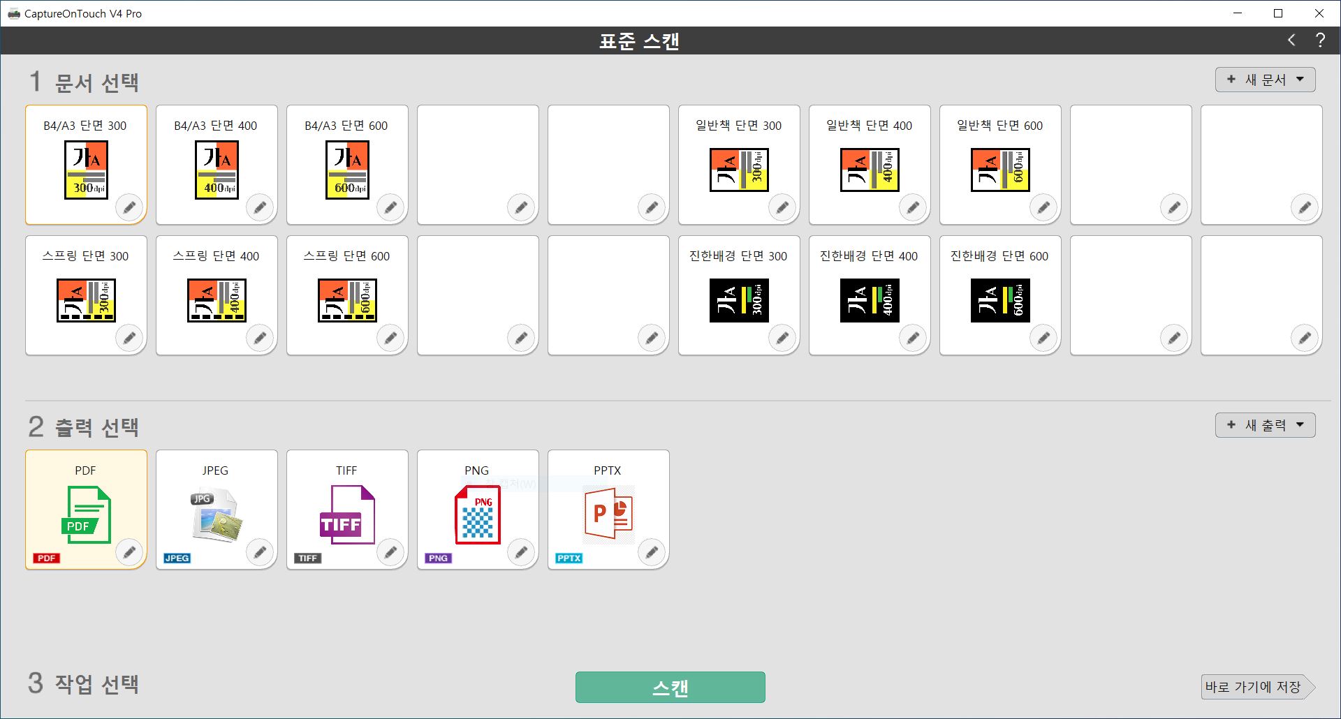Pick the 진한배경 단면 400 document preset

coord(869,295)
